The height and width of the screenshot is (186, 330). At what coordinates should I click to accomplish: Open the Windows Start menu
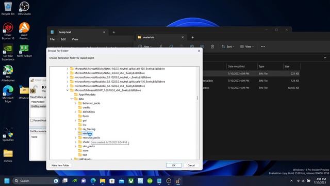(7, 181)
